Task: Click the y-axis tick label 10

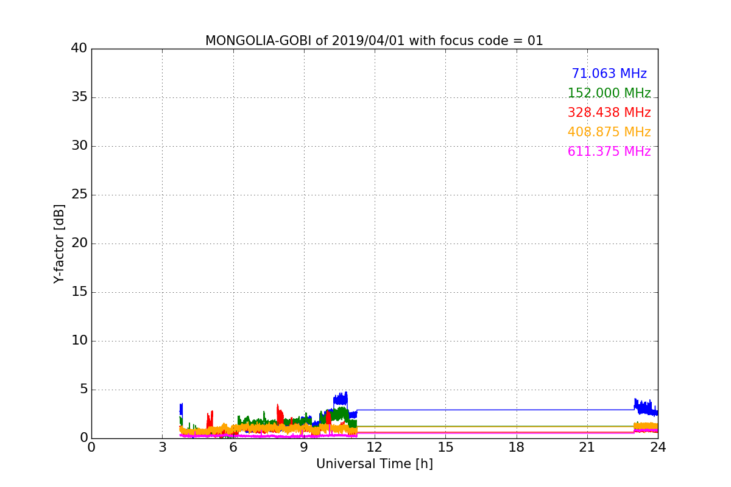Action: pos(80,341)
